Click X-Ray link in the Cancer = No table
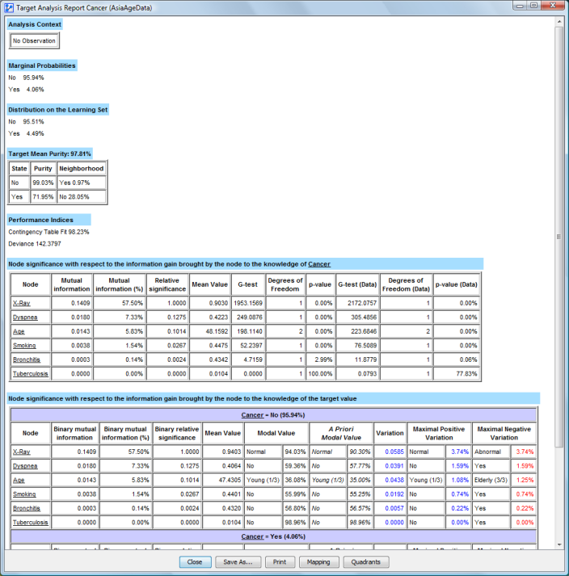 point(22,452)
